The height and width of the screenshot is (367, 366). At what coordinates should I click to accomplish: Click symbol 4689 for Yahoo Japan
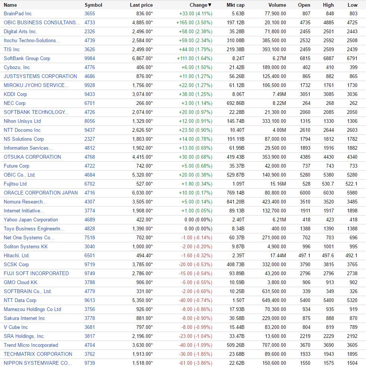click(90, 220)
